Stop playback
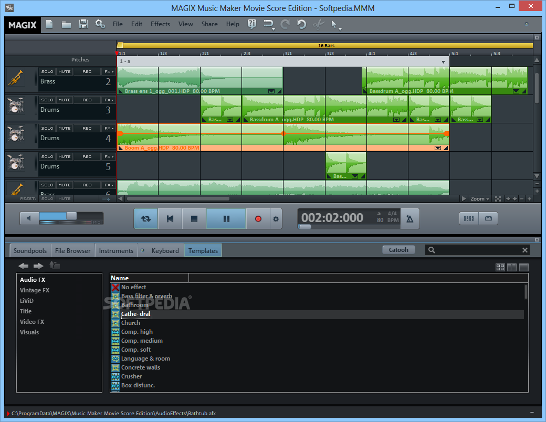 coord(194,219)
